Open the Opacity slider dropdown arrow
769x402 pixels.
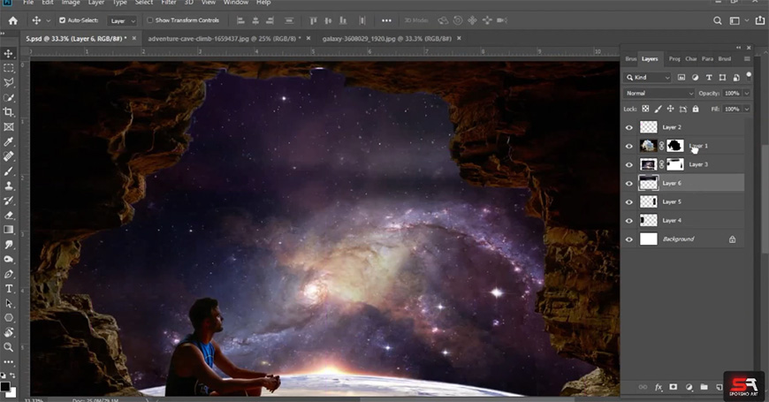click(747, 93)
